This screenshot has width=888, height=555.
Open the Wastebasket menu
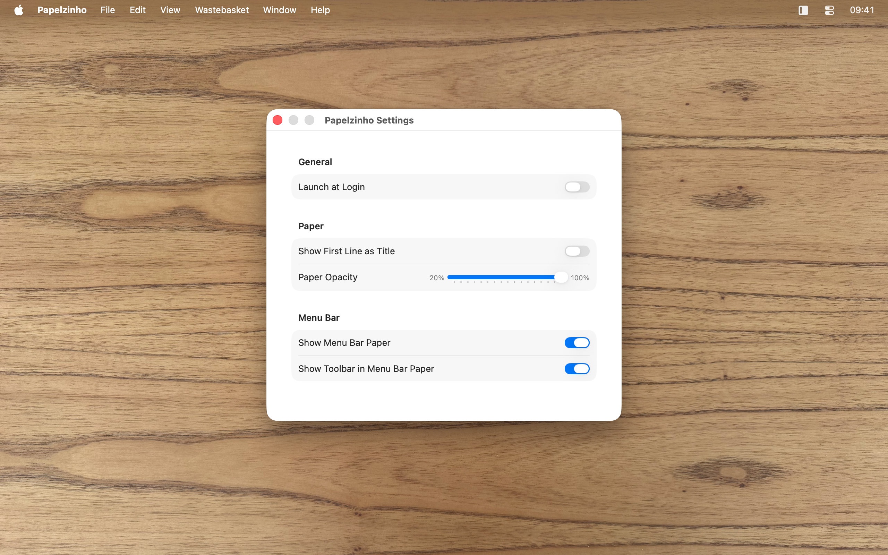pos(222,10)
